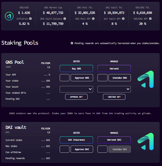
Task: Focus the amount field beside Approve GNS
Action: pyautogui.click(x=65, y=78)
